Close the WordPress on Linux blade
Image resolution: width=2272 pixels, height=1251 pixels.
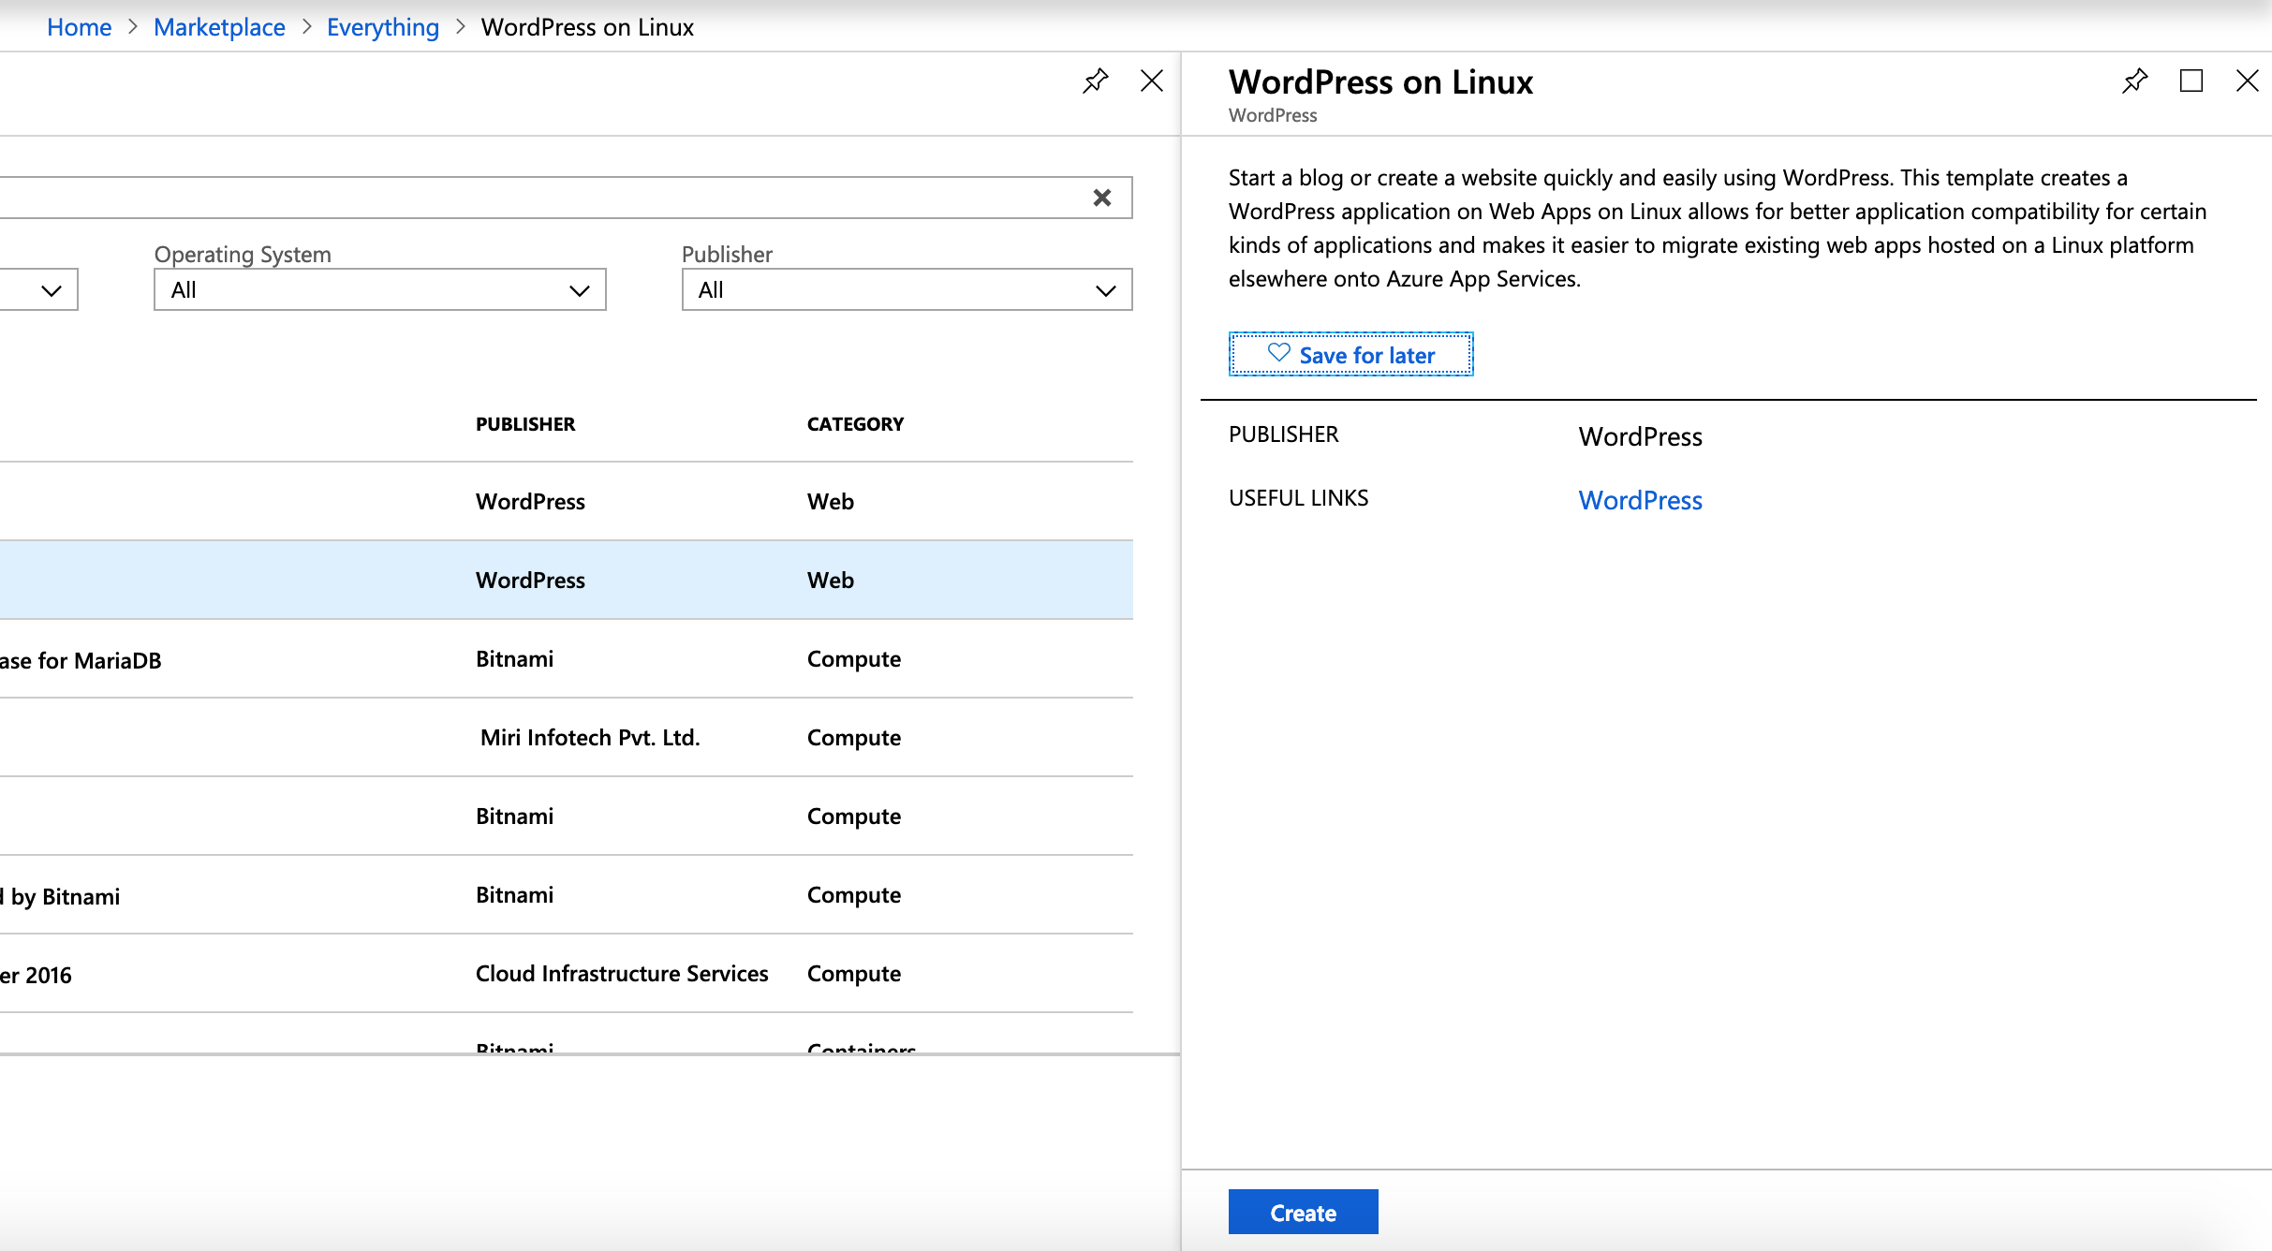pos(2247,81)
